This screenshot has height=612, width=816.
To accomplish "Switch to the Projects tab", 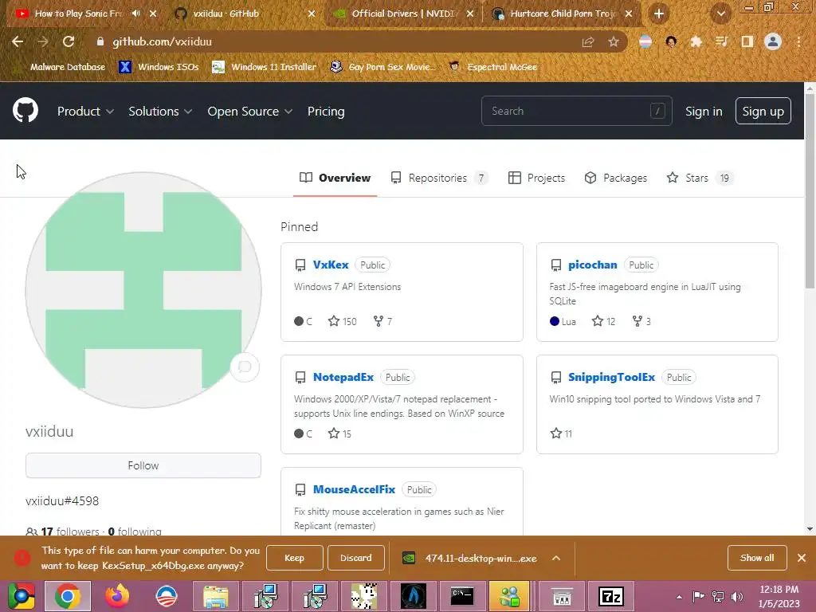I will click(x=536, y=178).
